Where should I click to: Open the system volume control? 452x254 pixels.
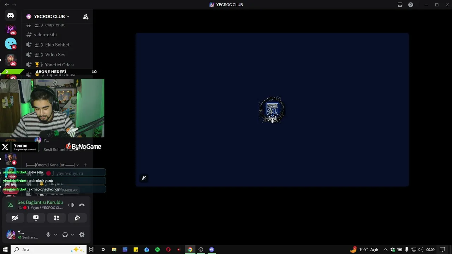421,249
